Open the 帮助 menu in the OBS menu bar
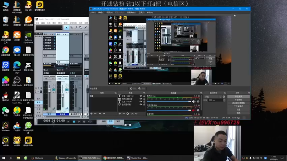287x161 pixels. click(x=150, y=13)
